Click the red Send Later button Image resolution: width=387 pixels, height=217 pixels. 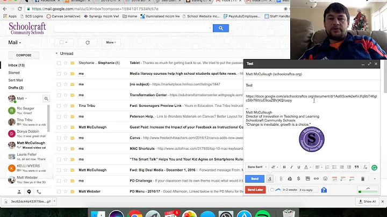pyautogui.click(x=255, y=190)
